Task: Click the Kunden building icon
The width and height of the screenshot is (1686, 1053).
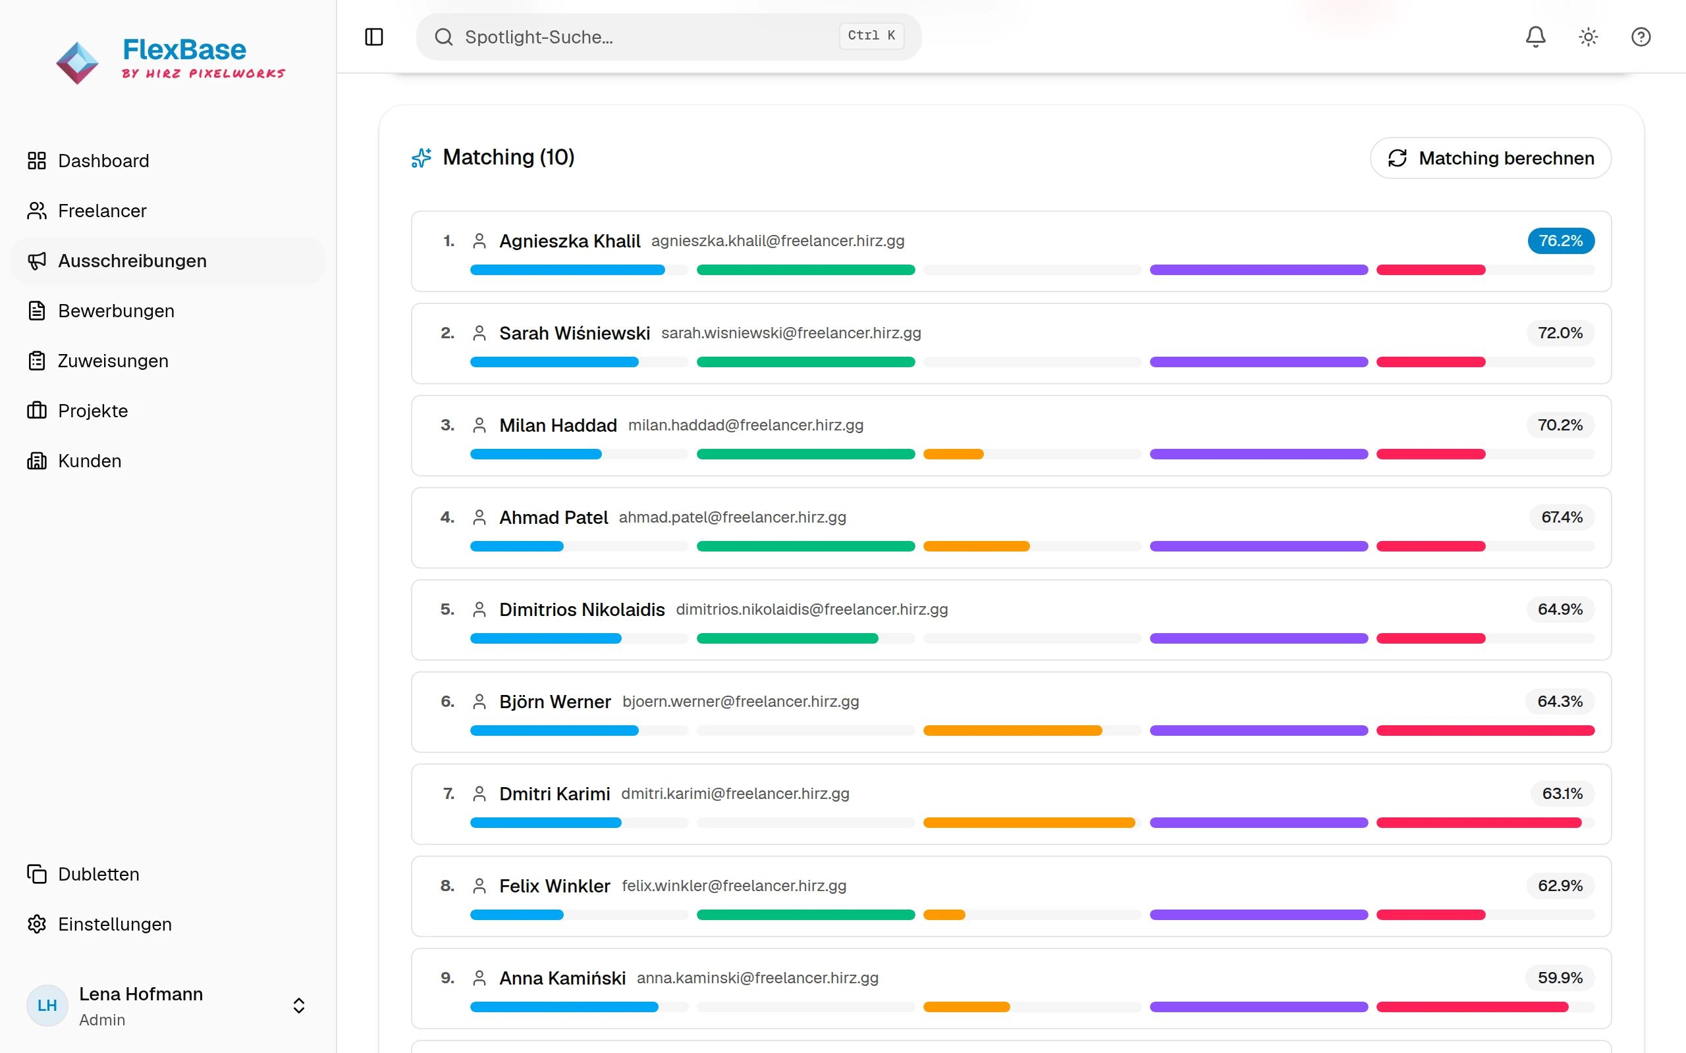Action: (37, 461)
